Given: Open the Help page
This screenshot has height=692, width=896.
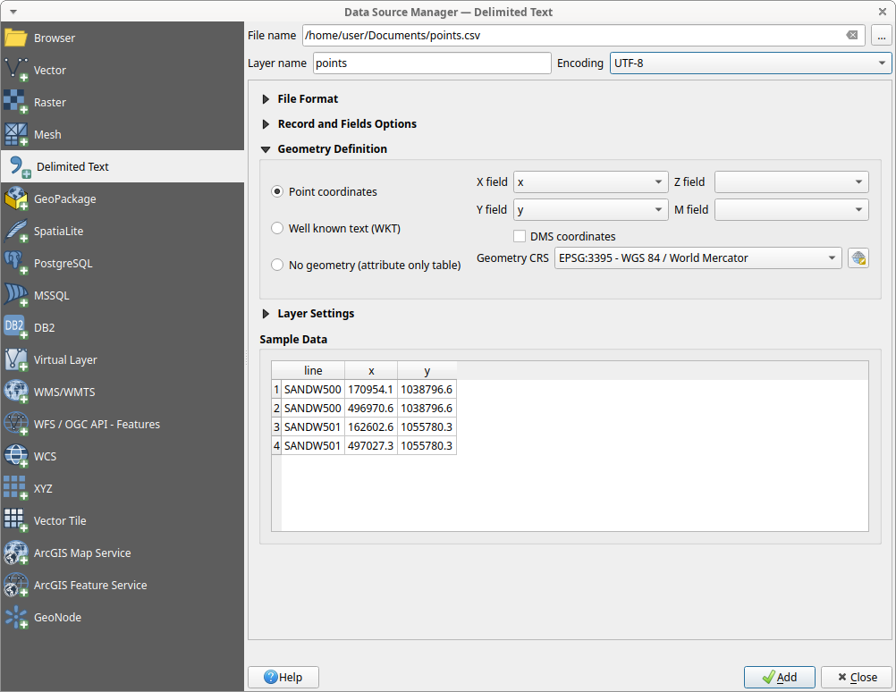Looking at the screenshot, I should pyautogui.click(x=283, y=677).
